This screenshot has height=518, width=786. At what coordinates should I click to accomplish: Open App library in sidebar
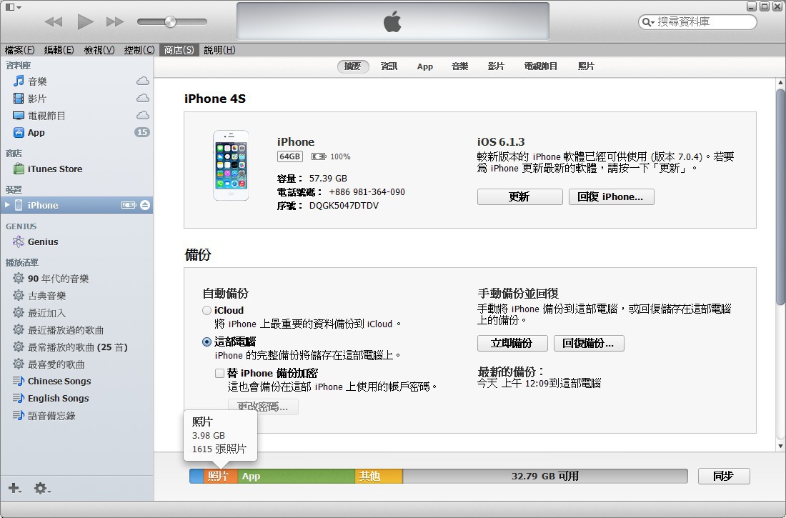pyautogui.click(x=76, y=132)
